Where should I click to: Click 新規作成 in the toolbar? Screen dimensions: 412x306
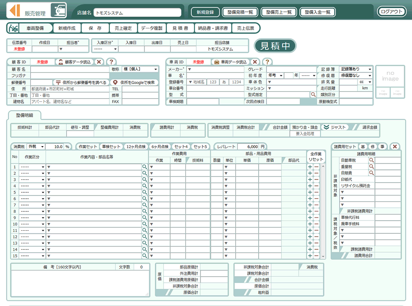point(67,28)
